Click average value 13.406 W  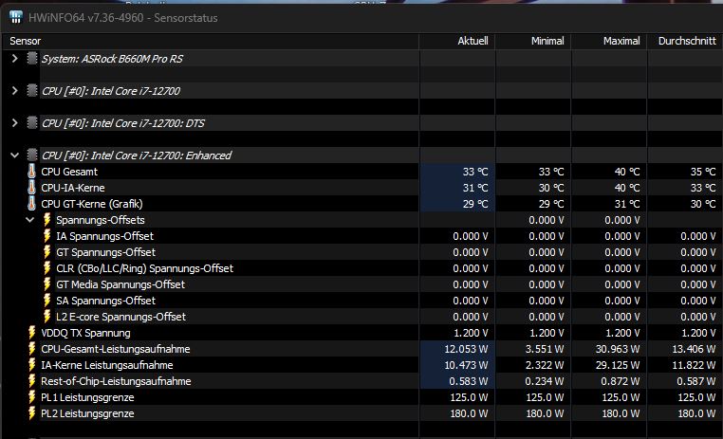694,349
